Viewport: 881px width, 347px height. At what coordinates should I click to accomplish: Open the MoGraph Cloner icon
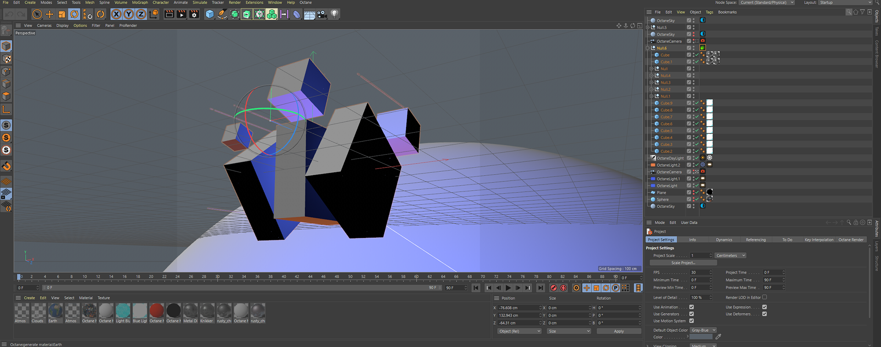pos(272,14)
